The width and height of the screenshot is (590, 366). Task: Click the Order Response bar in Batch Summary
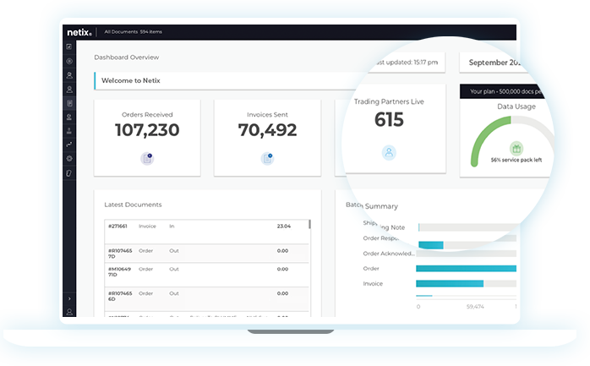431,245
